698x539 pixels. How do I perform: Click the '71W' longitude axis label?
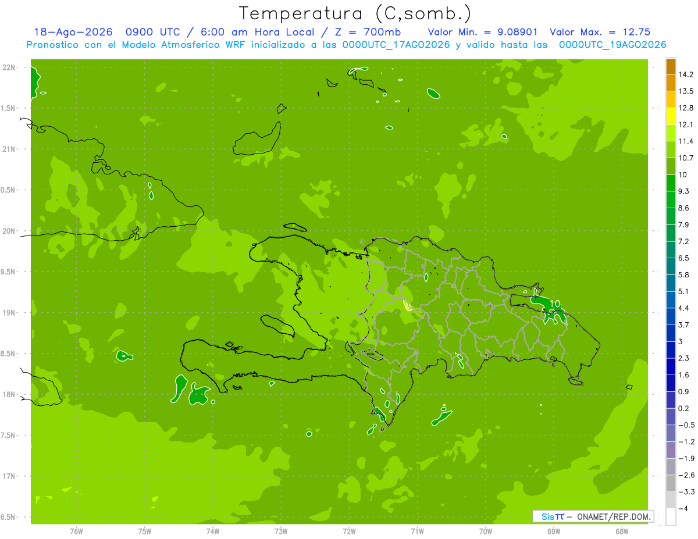417,531
